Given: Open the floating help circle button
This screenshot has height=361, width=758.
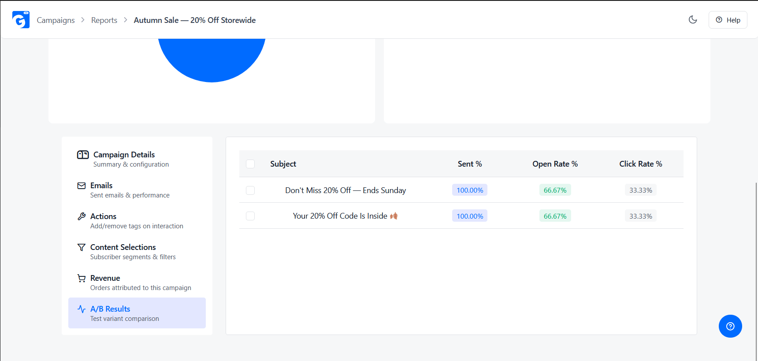Looking at the screenshot, I should click(x=730, y=326).
